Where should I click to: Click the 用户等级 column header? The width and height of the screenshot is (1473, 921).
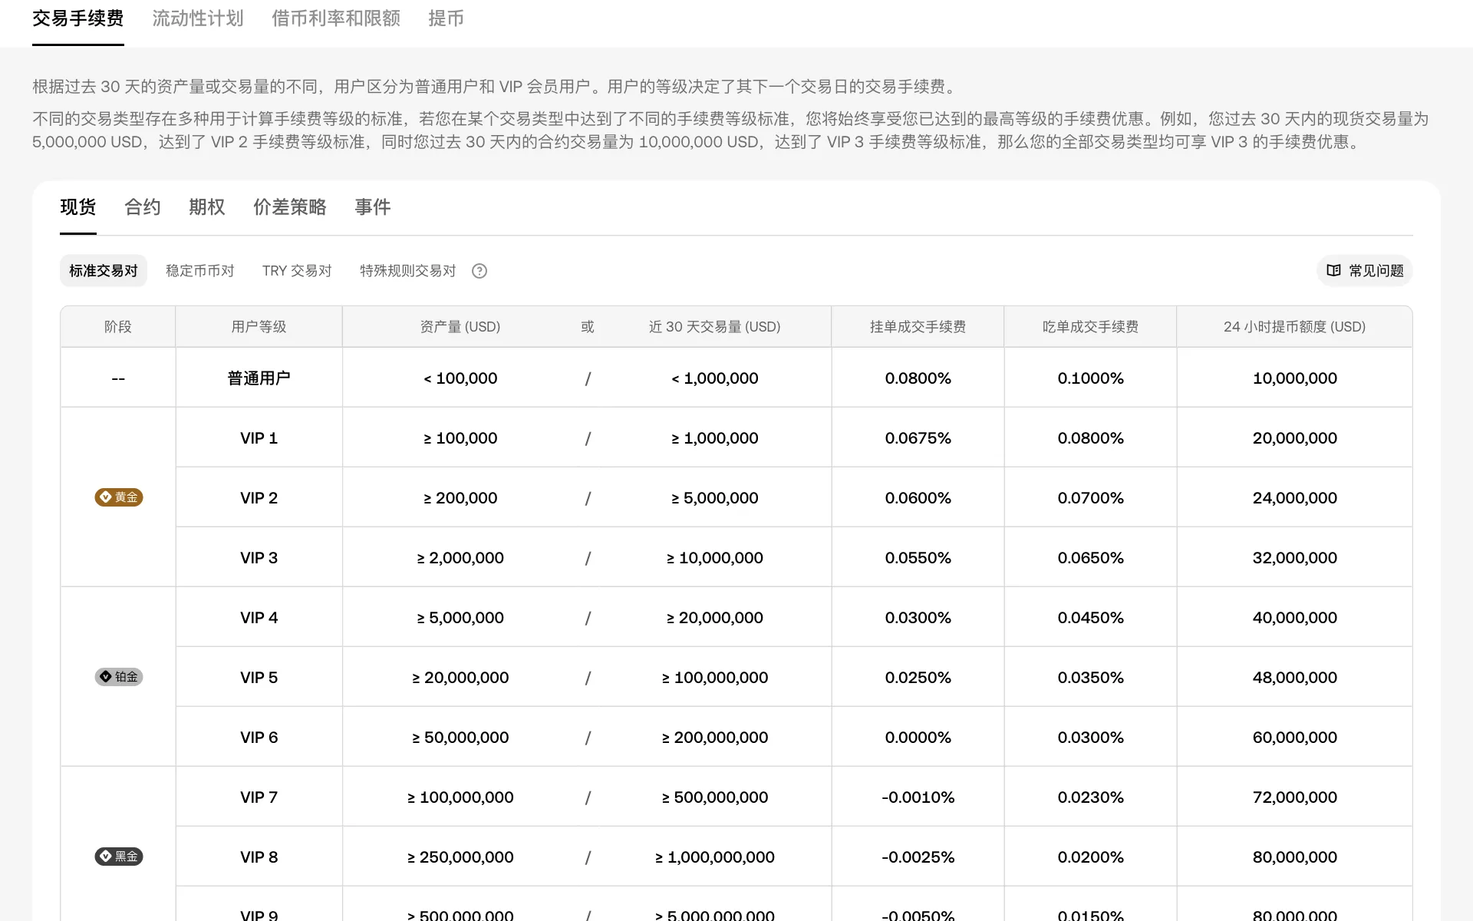click(259, 327)
